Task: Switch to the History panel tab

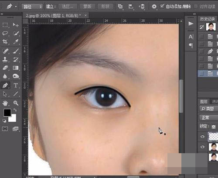Action: click(x=208, y=19)
